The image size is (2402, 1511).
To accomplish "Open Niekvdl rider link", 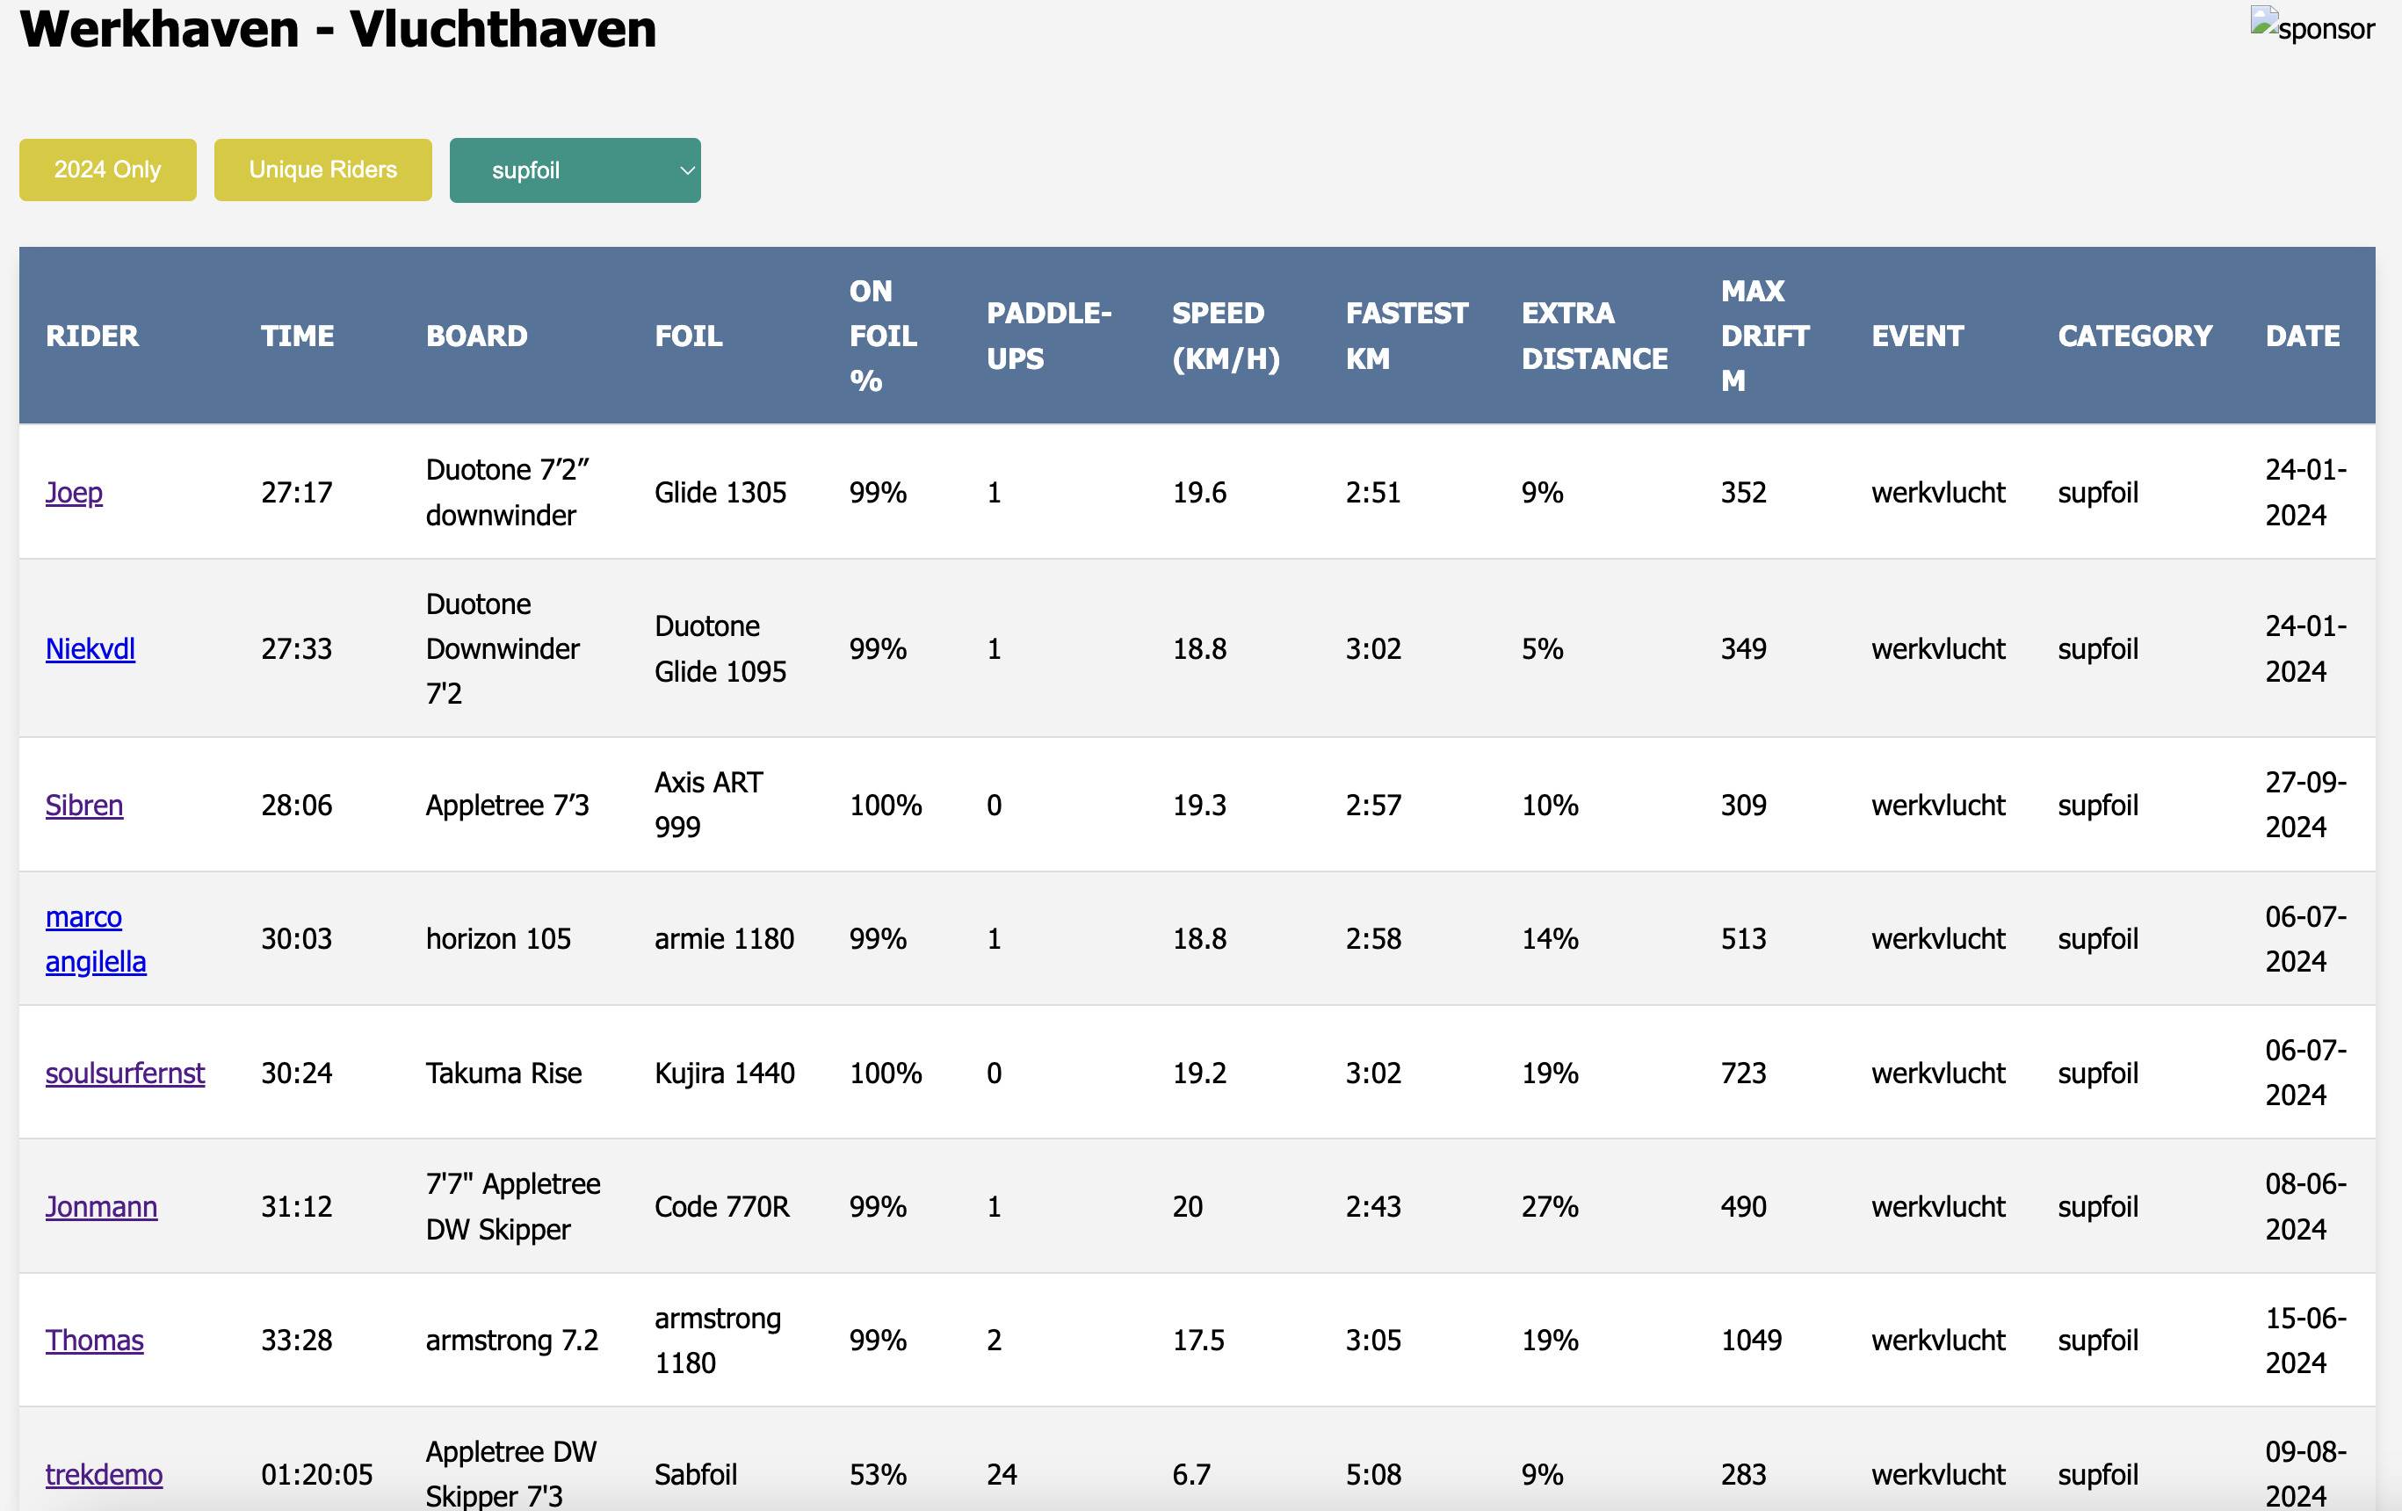I will coord(90,648).
